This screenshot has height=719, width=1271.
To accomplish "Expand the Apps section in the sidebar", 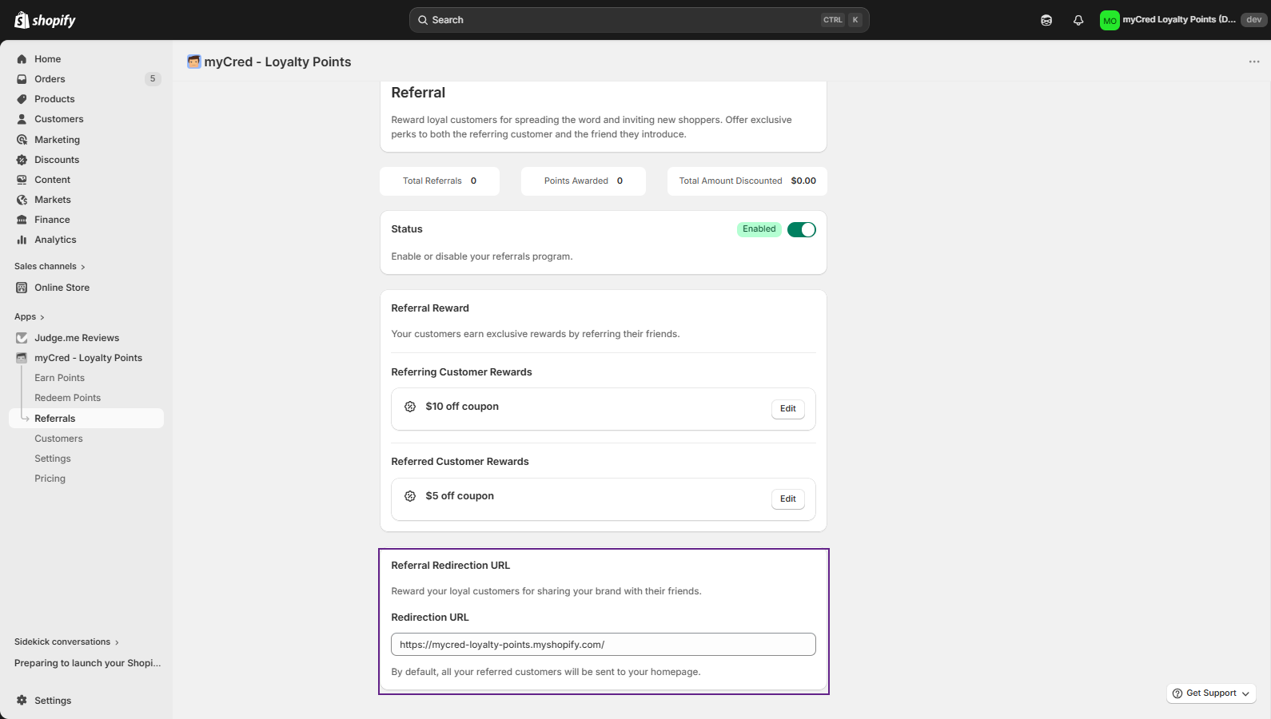I will tap(30, 317).
